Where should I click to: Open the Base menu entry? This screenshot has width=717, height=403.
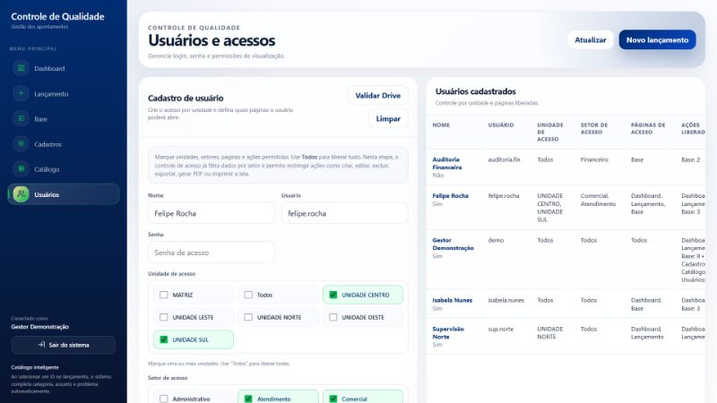64,118
